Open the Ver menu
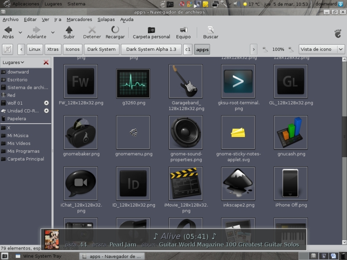Screen dimensions: 347x260 (x=45, y=19)
